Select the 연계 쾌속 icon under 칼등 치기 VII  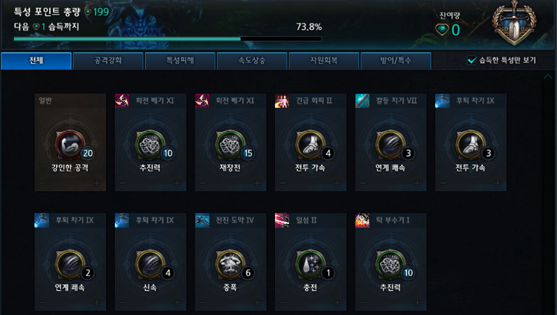[391, 145]
